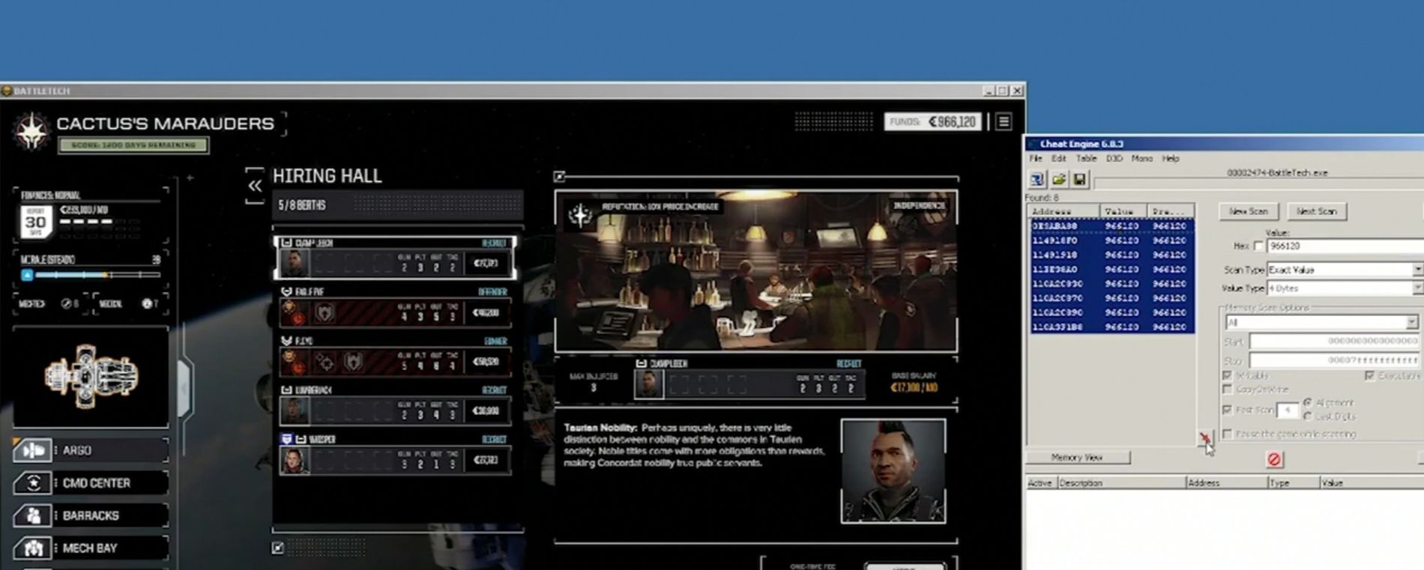Toggle Pause the game while scanning checkbox
This screenshot has height=570, width=1424.
click(1227, 434)
